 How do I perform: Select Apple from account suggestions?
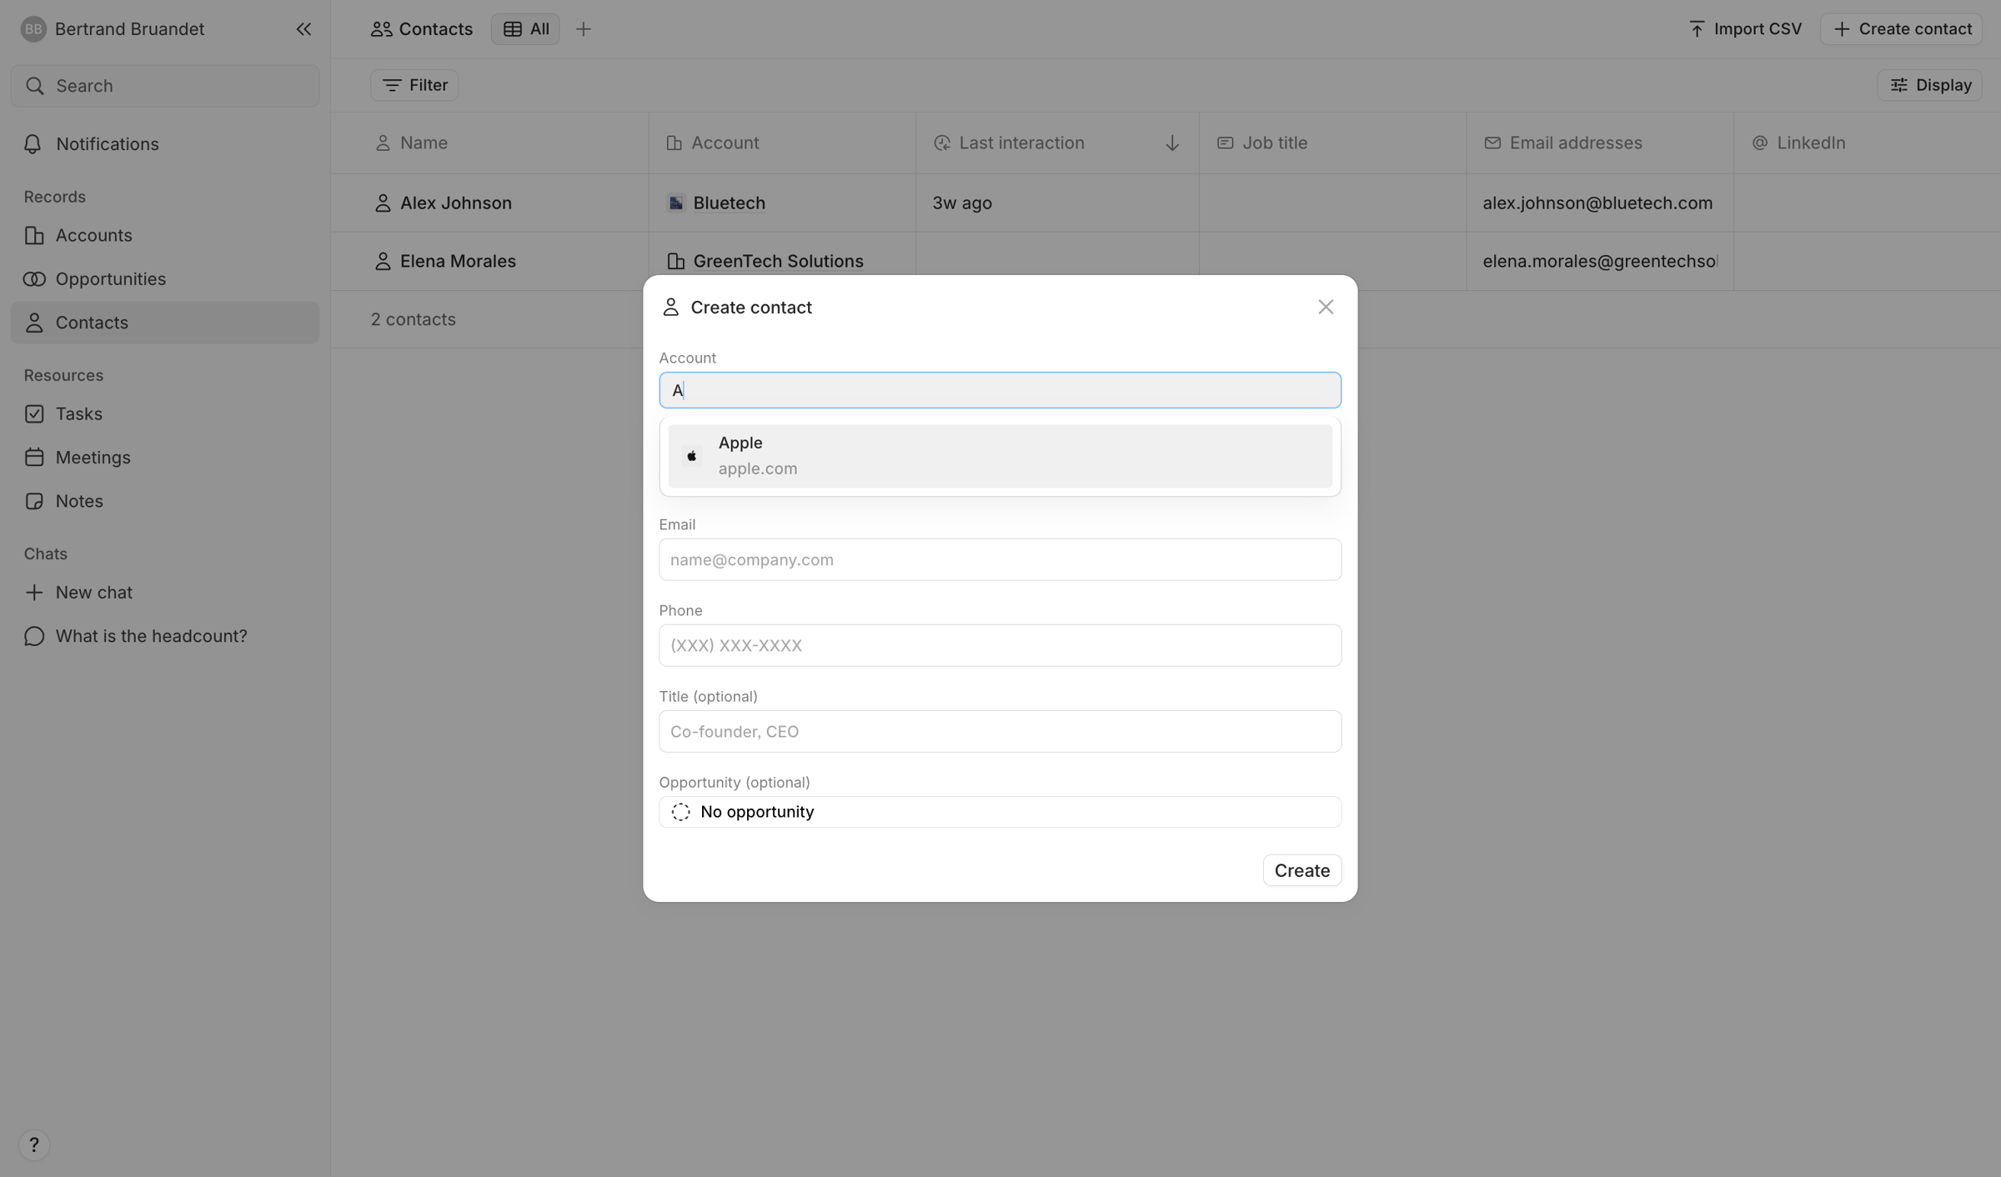pyautogui.click(x=1000, y=456)
